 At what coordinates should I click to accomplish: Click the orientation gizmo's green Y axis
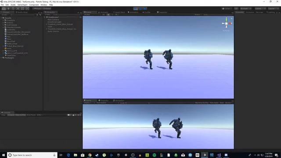tap(227, 19)
